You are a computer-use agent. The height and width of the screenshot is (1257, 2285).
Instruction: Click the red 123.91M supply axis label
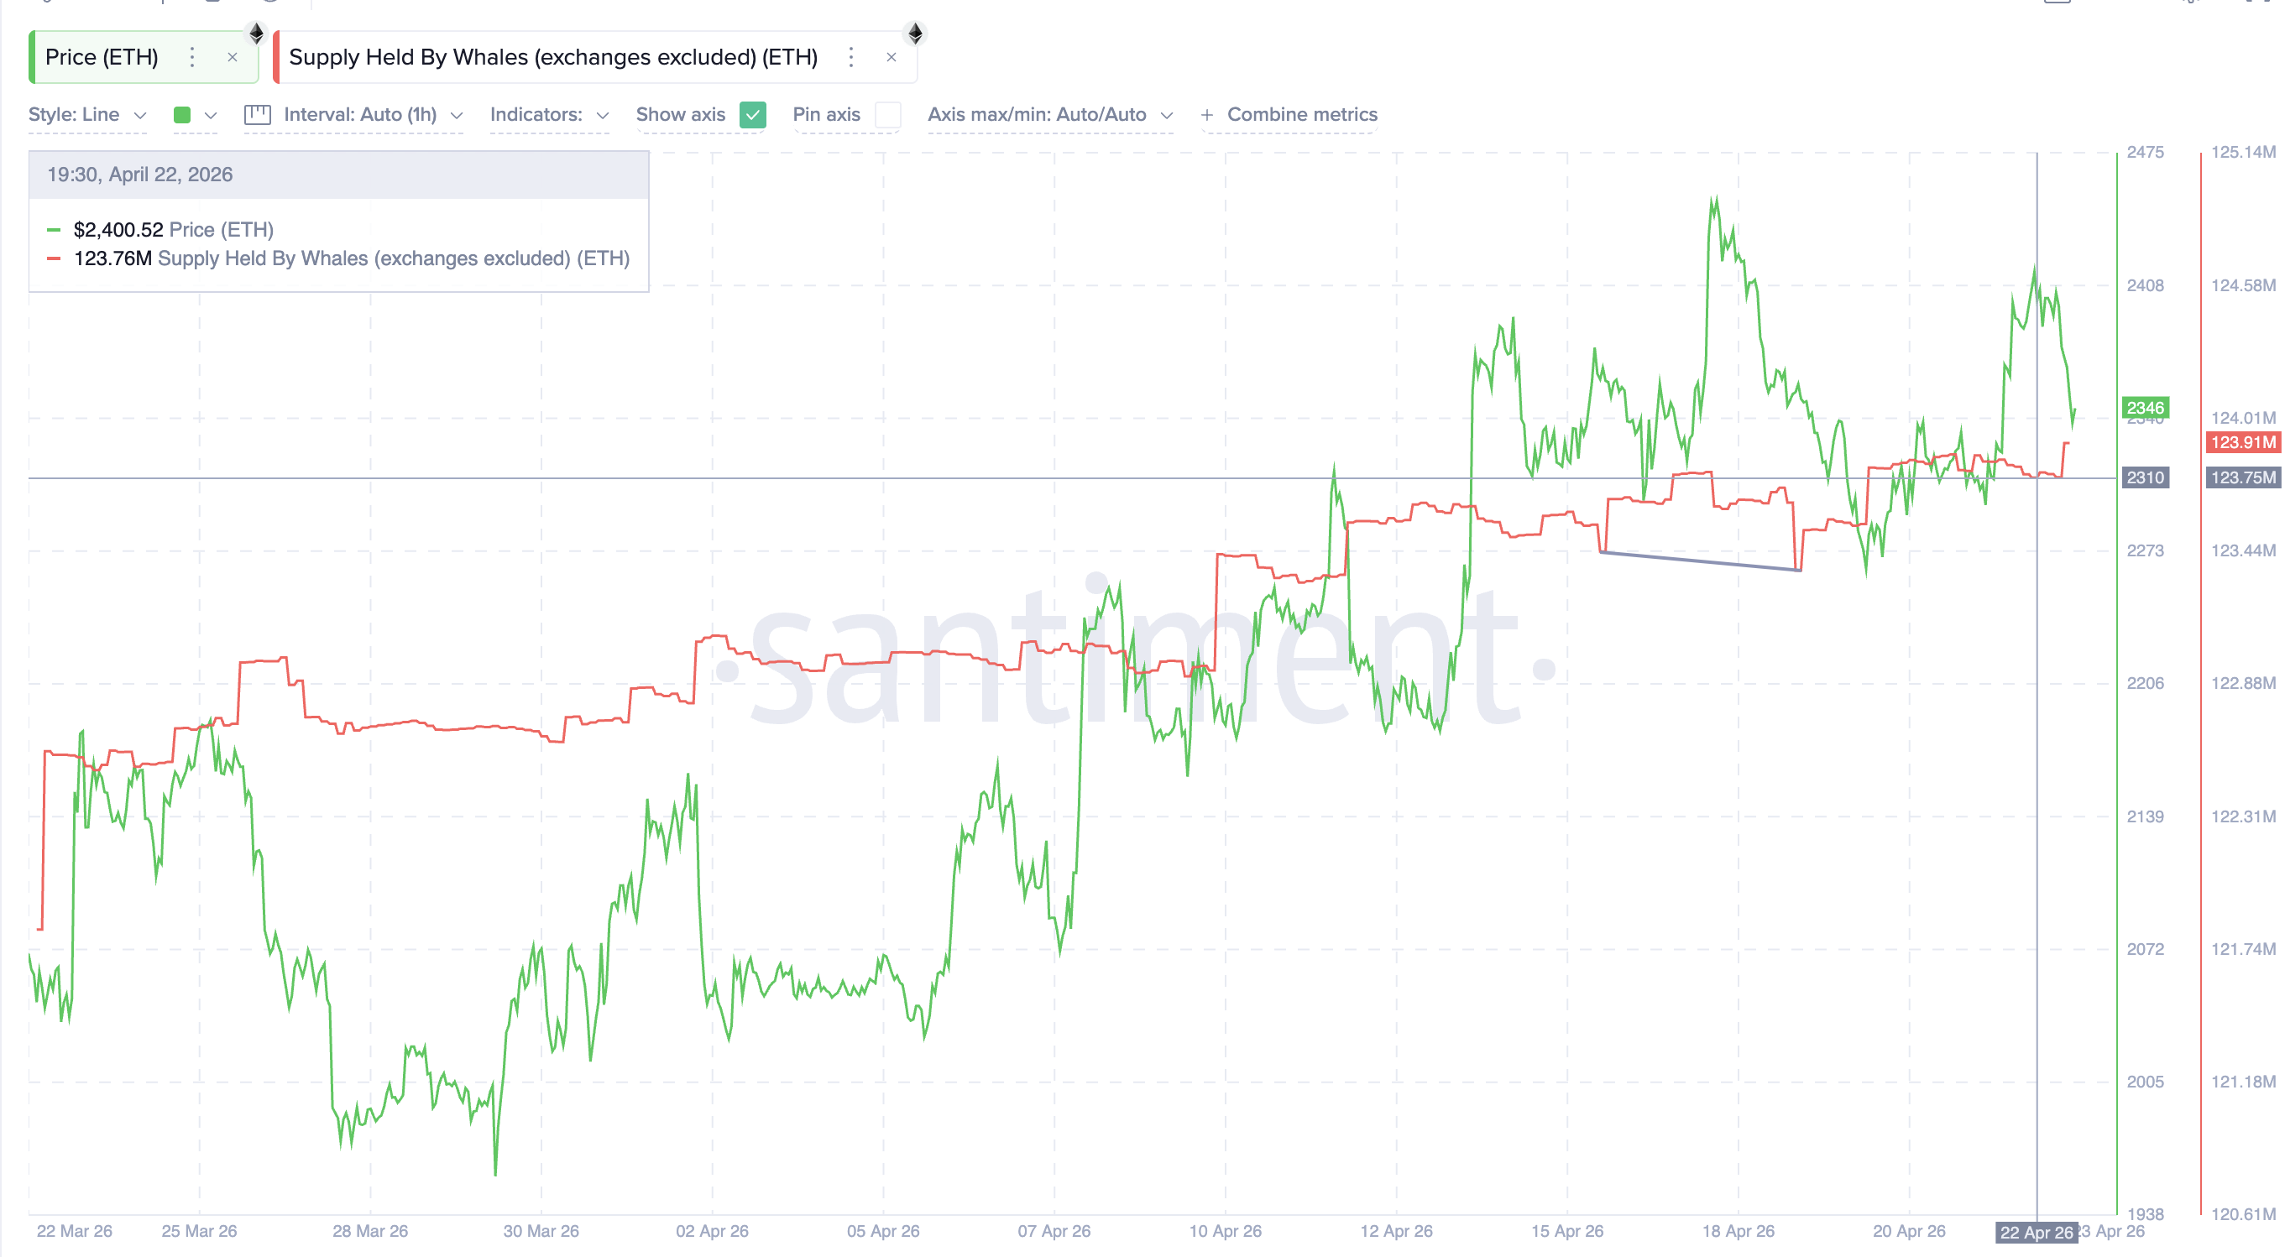[x=2241, y=442]
